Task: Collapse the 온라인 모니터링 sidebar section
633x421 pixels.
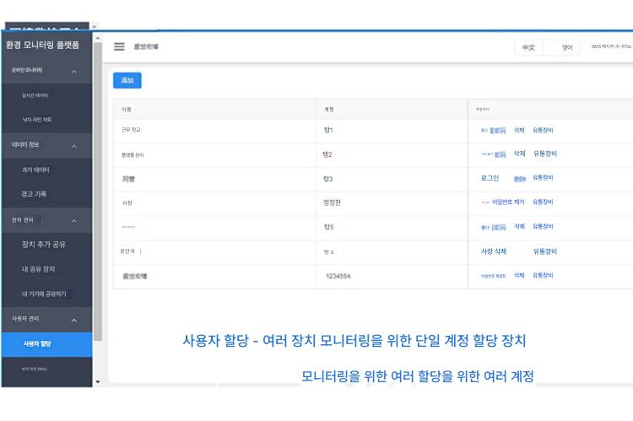Action: click(73, 71)
